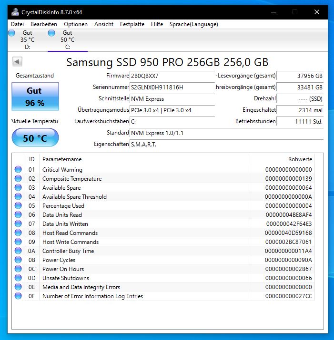Click the Standard field NVM Express 1.0/1.1

click(226, 133)
